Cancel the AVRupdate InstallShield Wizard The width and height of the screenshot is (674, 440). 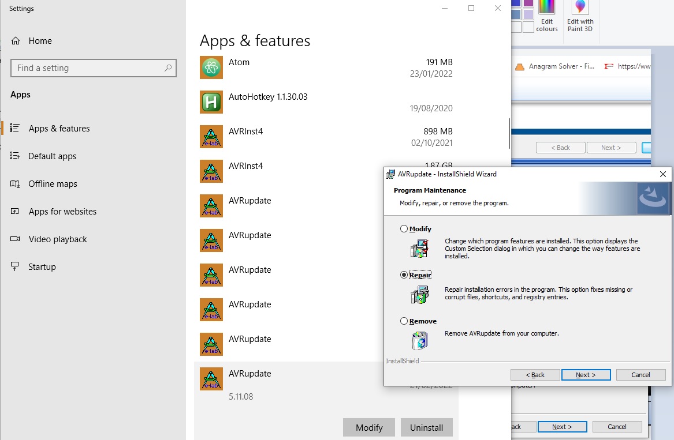pos(641,375)
